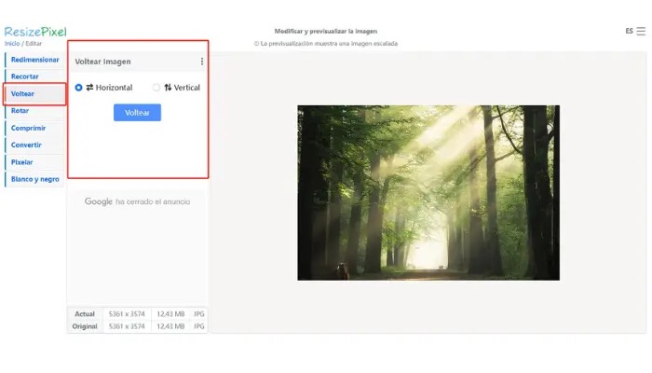Go to the Inicio breadcrumb link
The width and height of the screenshot is (652, 373).
coord(12,43)
